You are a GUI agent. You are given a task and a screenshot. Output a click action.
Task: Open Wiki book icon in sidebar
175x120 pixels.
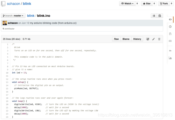[x=170, y=41]
